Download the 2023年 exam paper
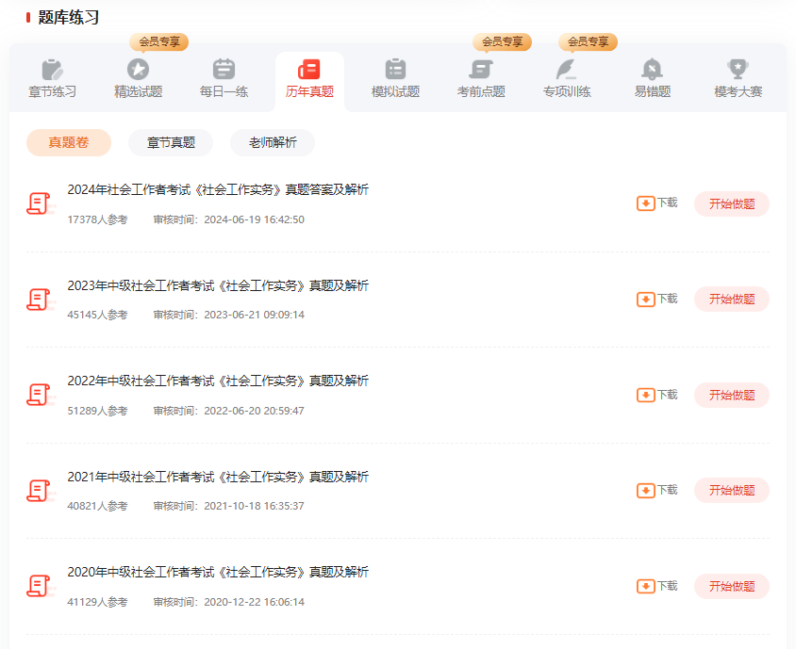The width and height of the screenshot is (796, 649). (x=657, y=300)
